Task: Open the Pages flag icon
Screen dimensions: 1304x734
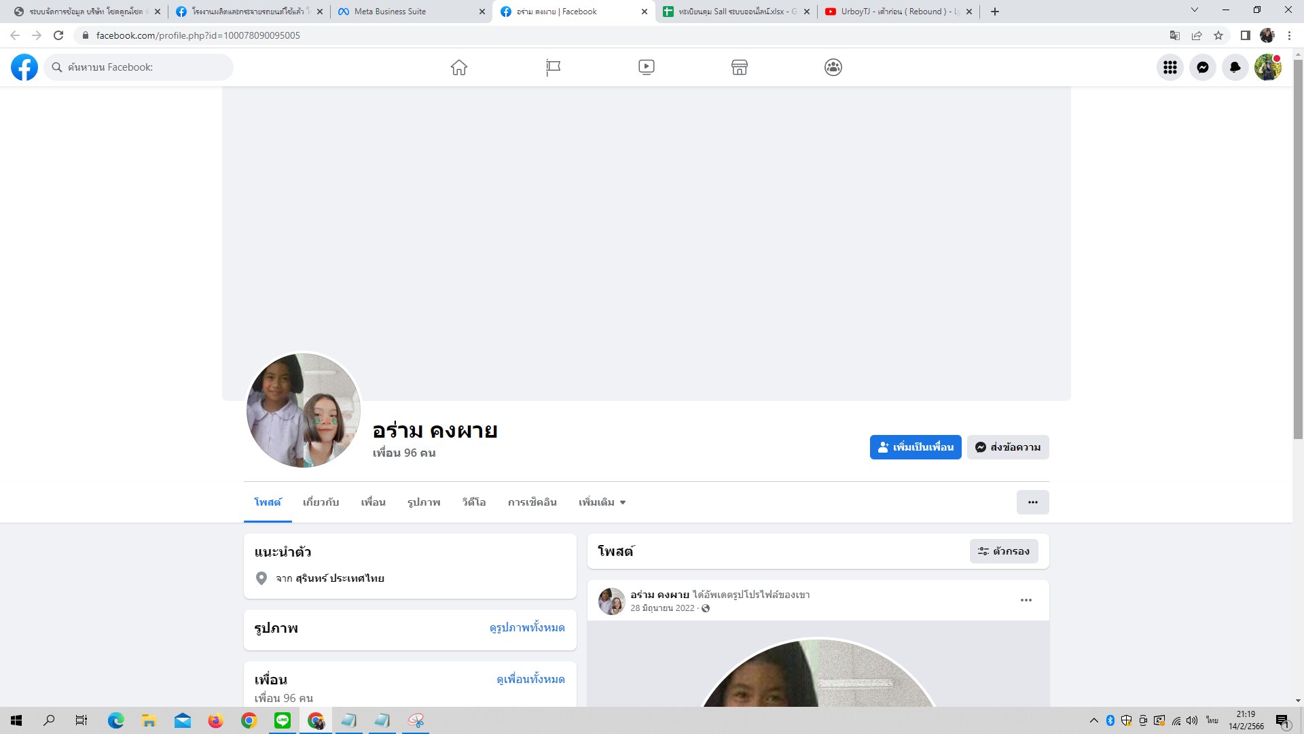Action: (553, 67)
